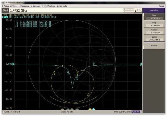Image resolution: width=167 pixels, height=116 pixels.
Task: Select the Center 1.5753 GHz softkey
Action: (154, 31)
